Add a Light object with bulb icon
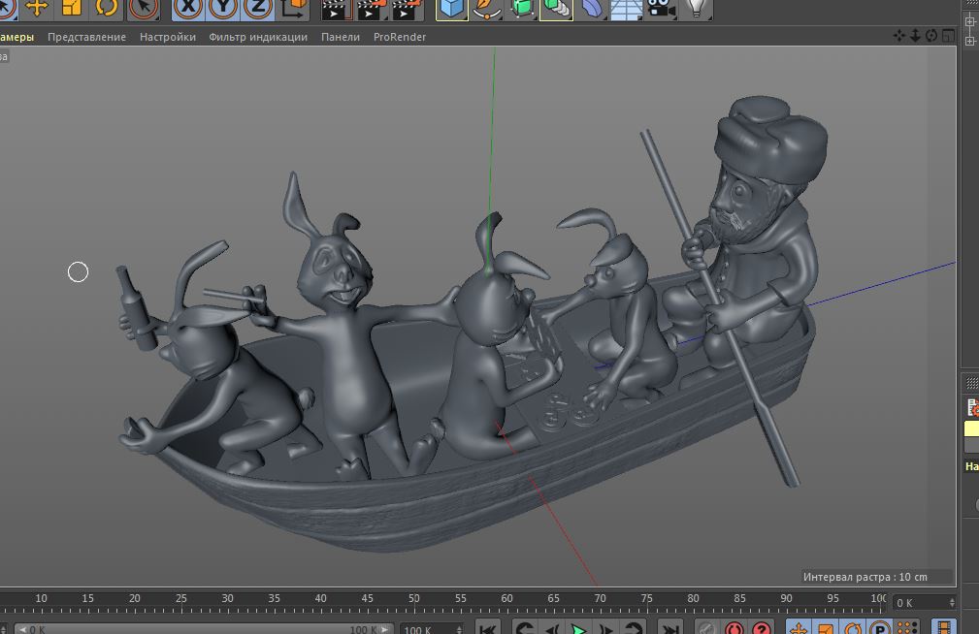The image size is (979, 634). coord(696,8)
